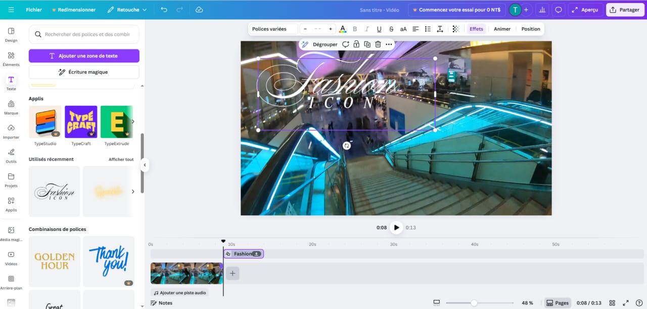This screenshot has height=309, width=647.
Task: Switch to the Effets tab
Action: coord(476,29)
